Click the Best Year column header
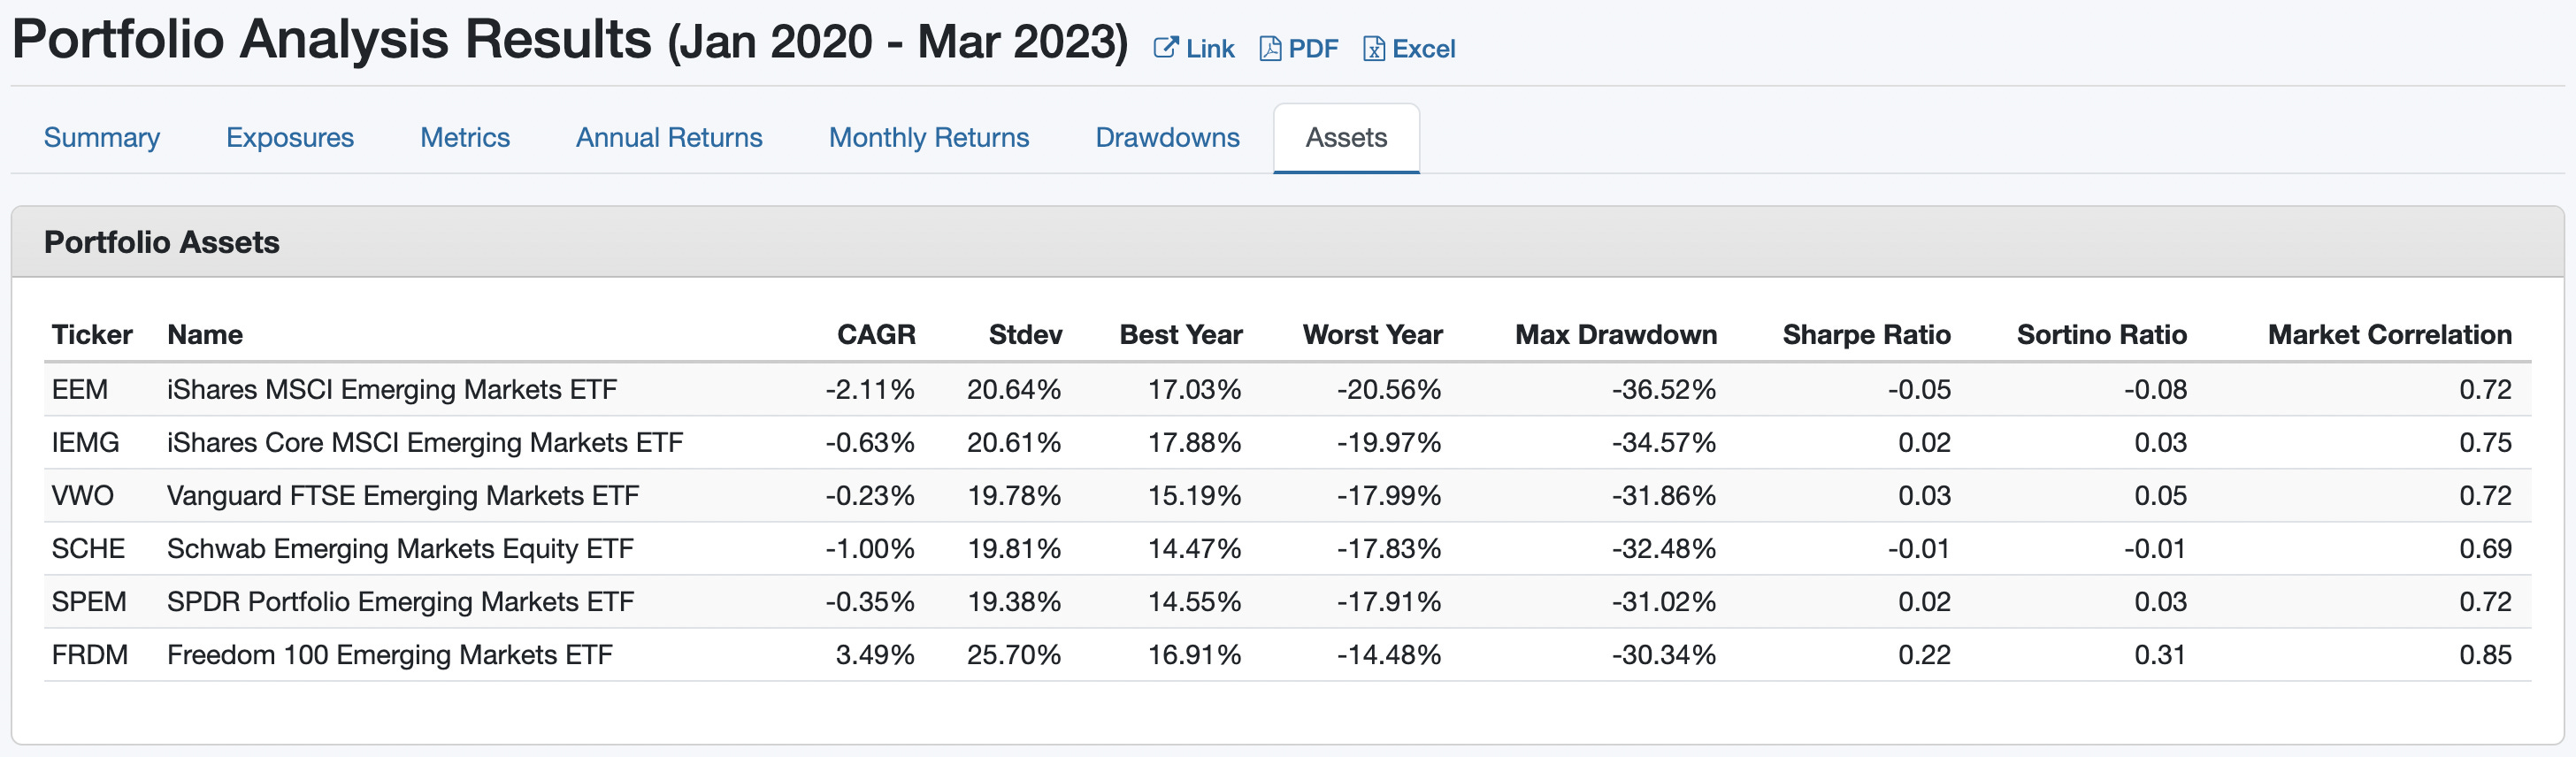 1181,334
